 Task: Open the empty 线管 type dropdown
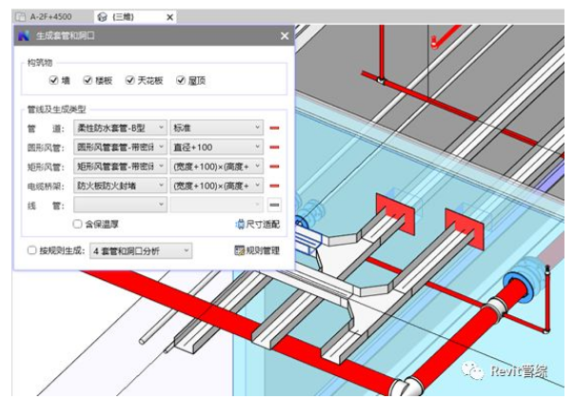(x=120, y=205)
